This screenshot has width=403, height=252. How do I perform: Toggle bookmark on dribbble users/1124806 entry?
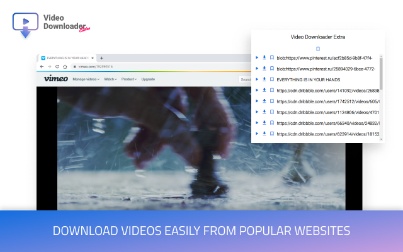272,112
